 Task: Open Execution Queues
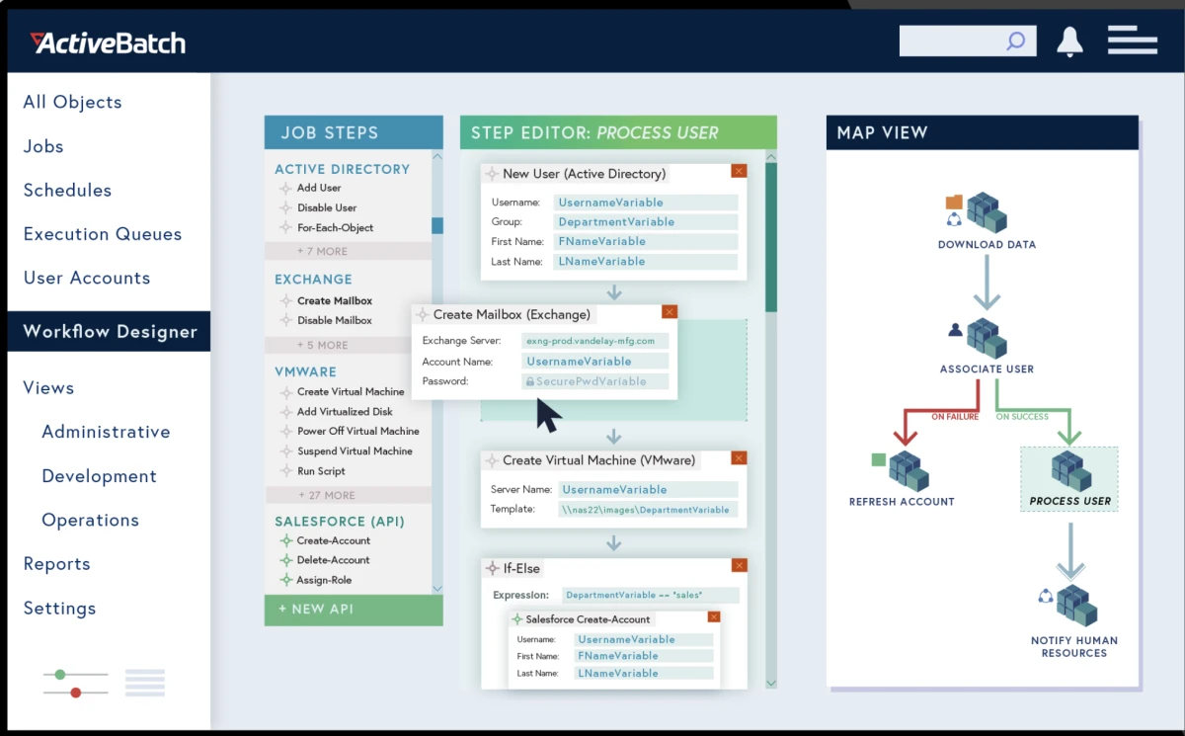pyautogui.click(x=103, y=234)
